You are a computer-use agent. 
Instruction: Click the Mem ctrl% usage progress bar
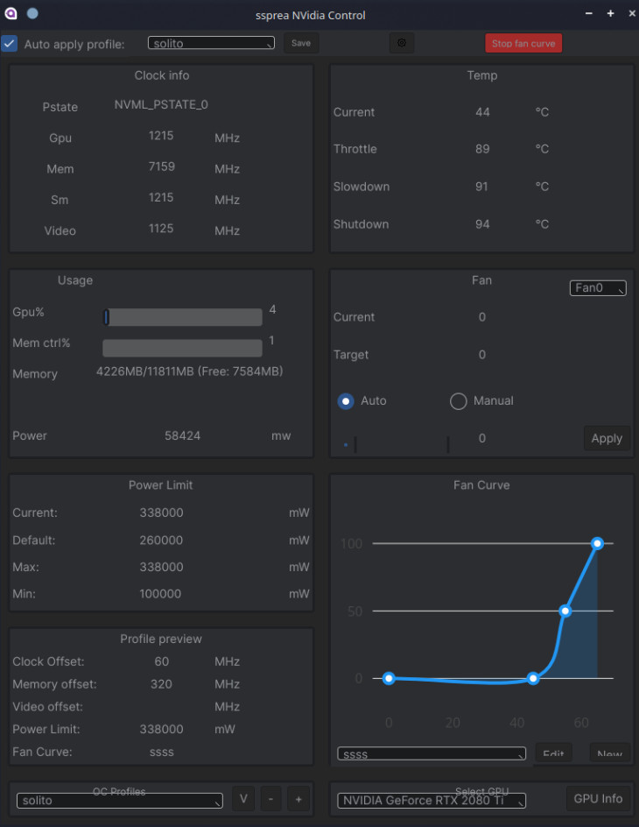(182, 348)
